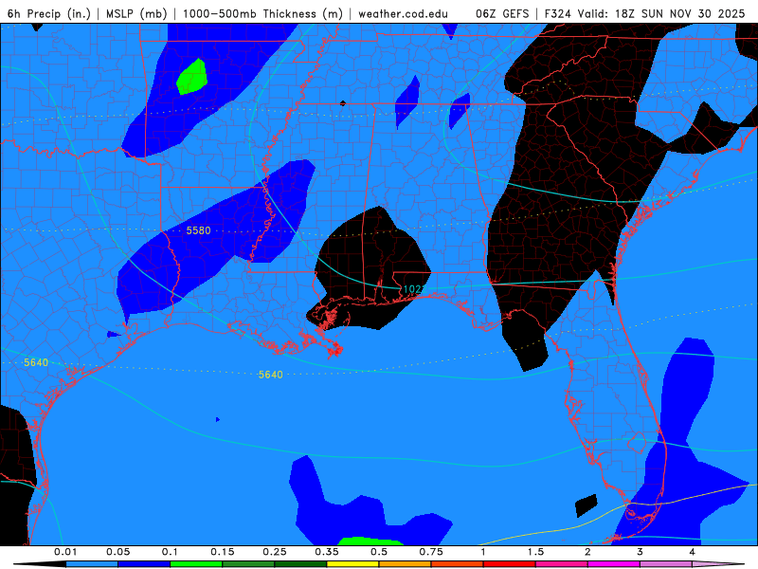Viewport: 758px width, 569px height.
Task: Click the orchid 3–4 legend swatch
Action: pos(666,564)
